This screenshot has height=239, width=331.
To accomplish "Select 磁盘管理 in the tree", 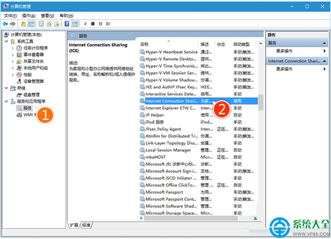I will pos(32,95).
